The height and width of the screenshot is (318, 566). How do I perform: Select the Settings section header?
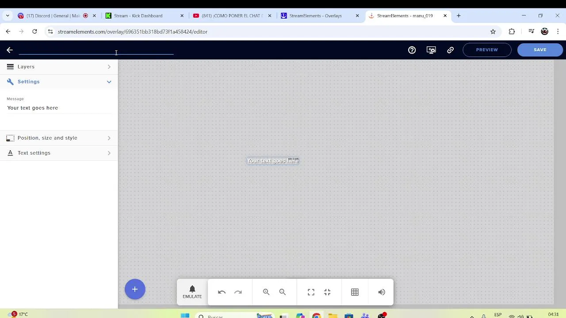pos(59,82)
